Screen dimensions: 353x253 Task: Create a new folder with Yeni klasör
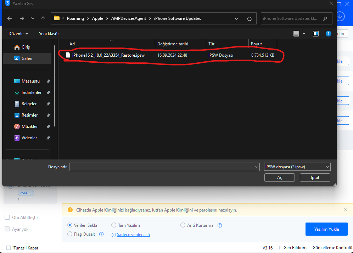pos(49,34)
